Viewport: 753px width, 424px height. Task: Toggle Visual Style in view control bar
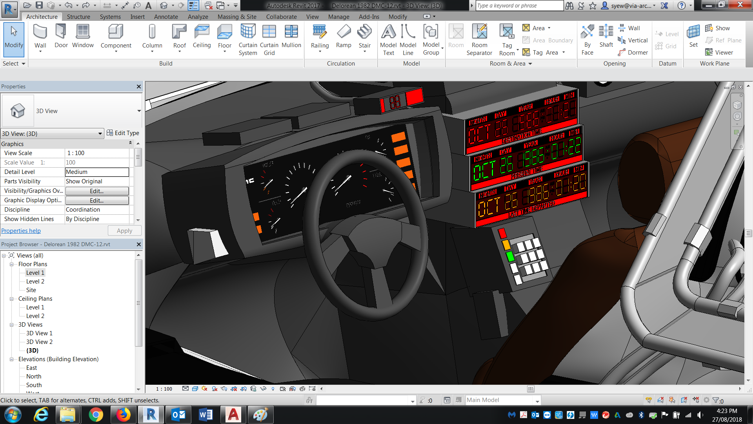point(195,389)
